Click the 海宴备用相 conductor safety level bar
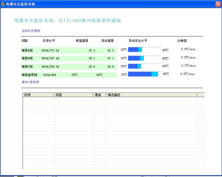The width and height of the screenshot is (222, 177). (x=144, y=74)
